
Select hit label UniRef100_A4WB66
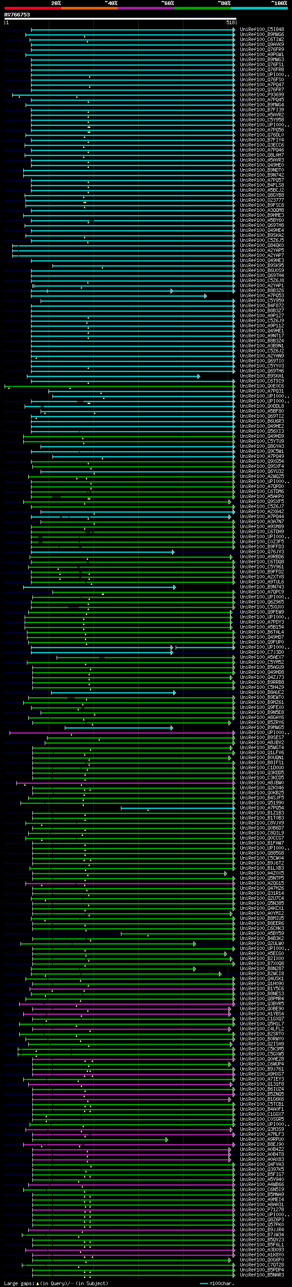(262, 1184)
